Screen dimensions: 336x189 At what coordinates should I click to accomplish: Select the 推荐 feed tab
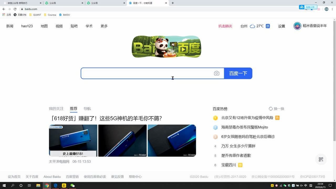point(73,109)
